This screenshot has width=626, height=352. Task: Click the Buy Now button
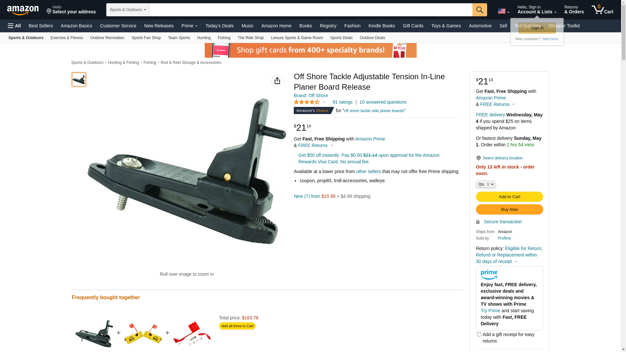point(509,209)
